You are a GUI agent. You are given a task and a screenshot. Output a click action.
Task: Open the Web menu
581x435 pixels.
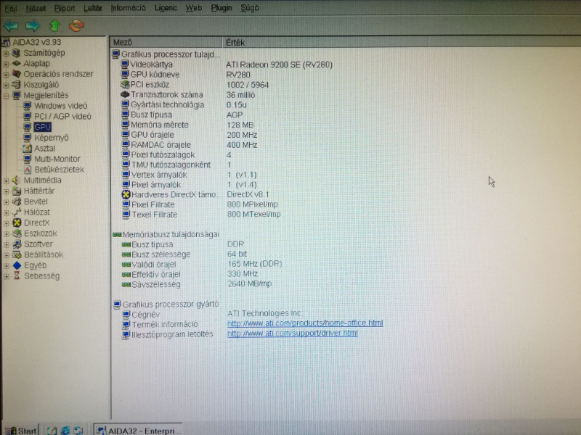point(193,8)
